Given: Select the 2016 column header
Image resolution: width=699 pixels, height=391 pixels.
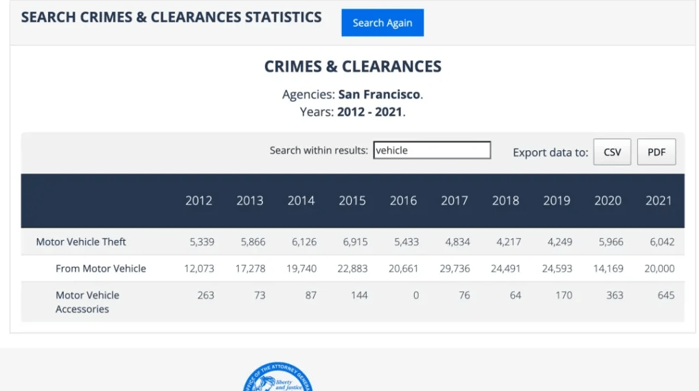Looking at the screenshot, I should pos(404,200).
